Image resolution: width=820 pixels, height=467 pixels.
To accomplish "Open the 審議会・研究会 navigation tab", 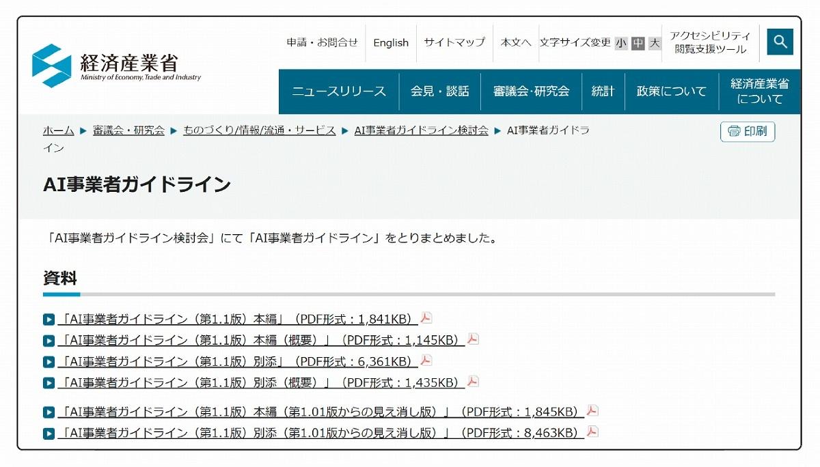I will click(x=531, y=91).
